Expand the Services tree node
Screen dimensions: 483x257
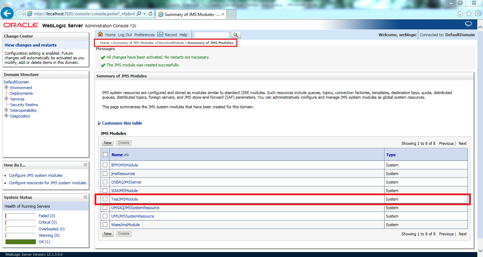pos(6,99)
